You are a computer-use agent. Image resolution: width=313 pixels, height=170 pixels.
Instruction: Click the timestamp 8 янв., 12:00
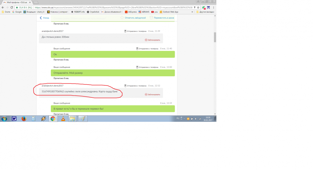[166, 67]
